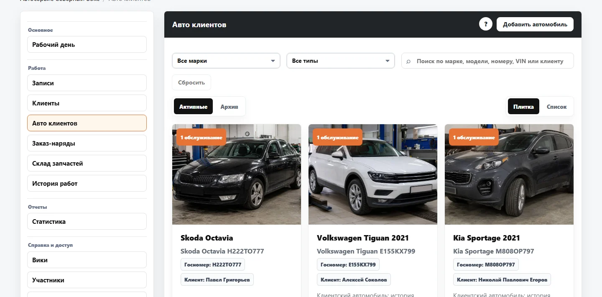Click 1 обслуживание badge on Skoda card
602x297 pixels.
point(201,137)
